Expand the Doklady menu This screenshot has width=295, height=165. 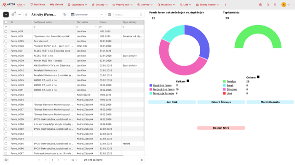100,5
